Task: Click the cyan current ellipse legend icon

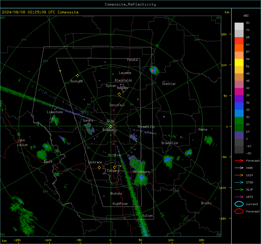Action: point(239,204)
